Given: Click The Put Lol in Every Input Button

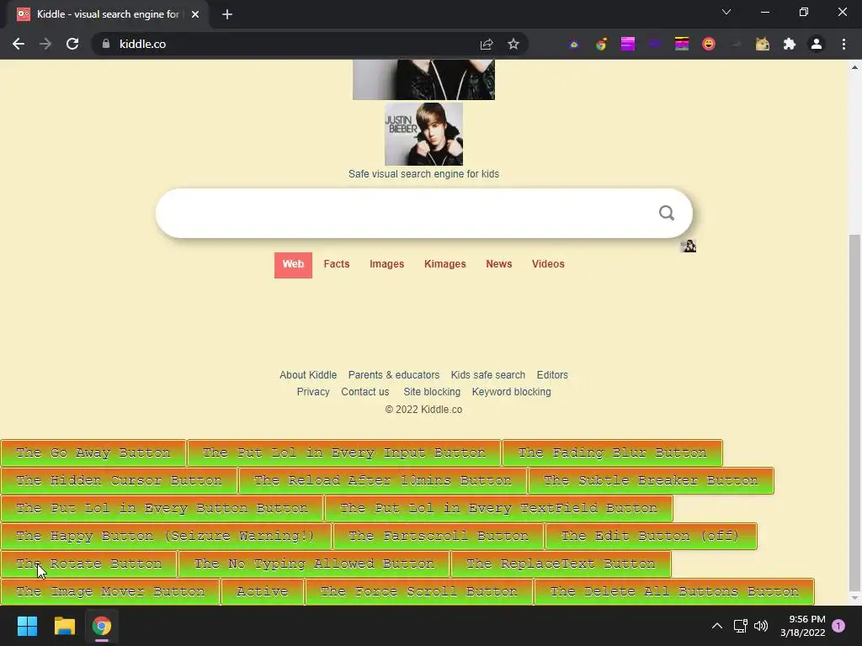Looking at the screenshot, I should 344,453.
